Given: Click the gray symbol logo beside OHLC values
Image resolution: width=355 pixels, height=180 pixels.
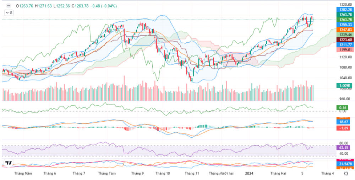Looking at the screenshot, I should point(8,6).
